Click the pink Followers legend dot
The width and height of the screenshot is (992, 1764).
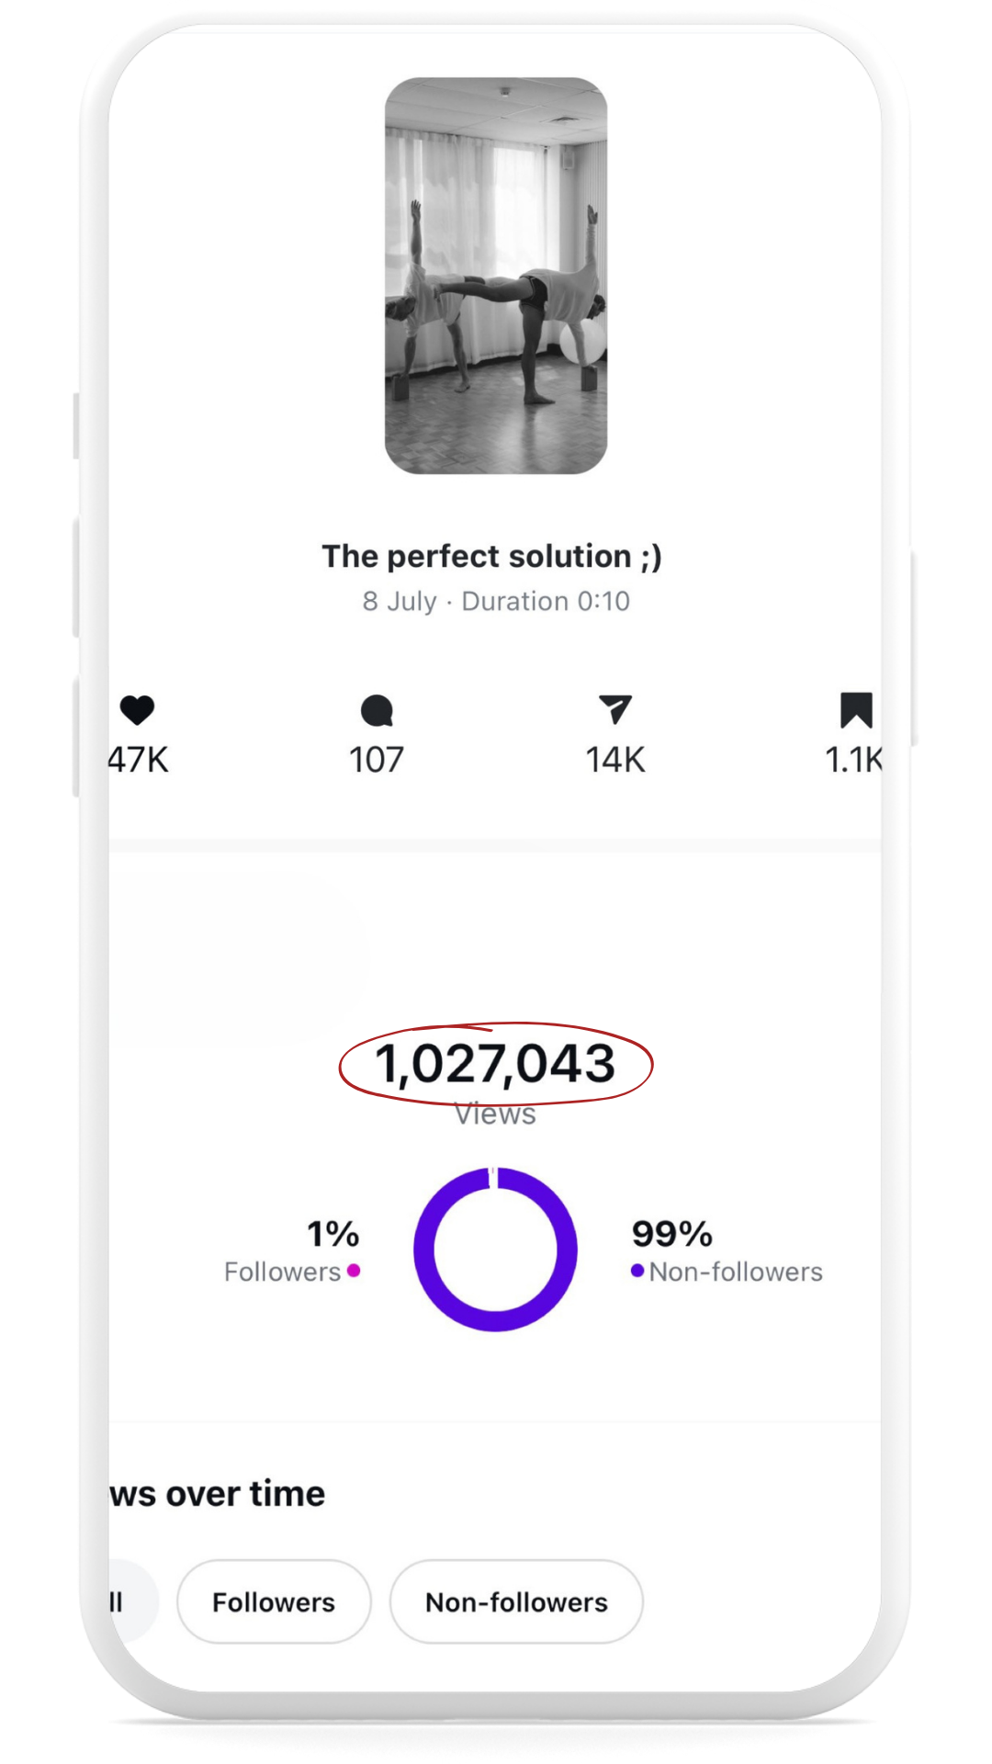354,1271
